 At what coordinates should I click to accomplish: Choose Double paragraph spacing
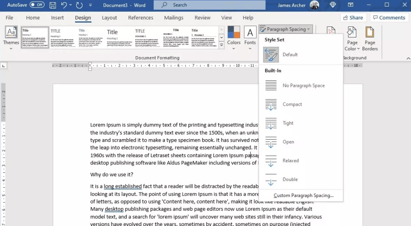[x=301, y=179]
